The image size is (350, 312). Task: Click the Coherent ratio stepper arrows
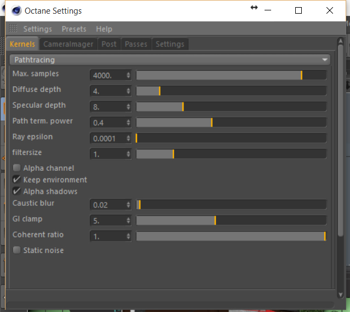[128, 236]
